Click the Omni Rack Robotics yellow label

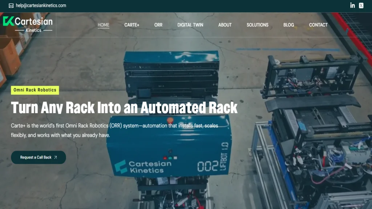(x=35, y=90)
